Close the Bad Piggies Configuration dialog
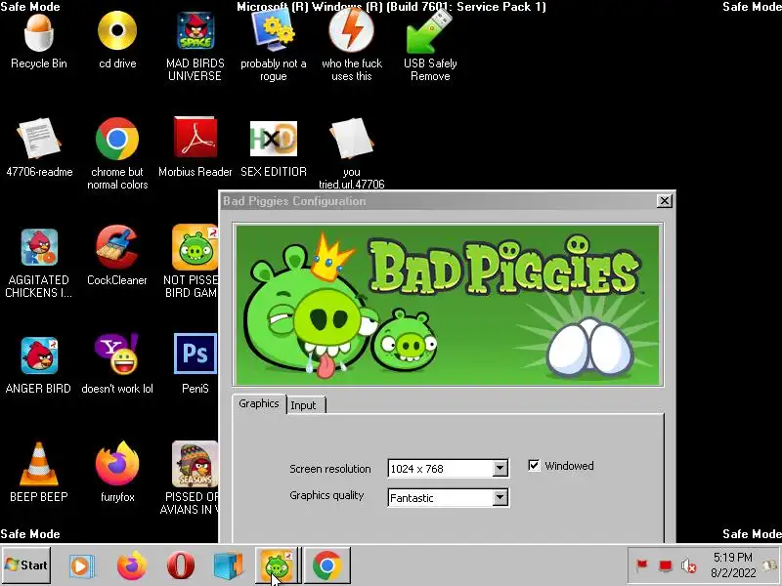The height and width of the screenshot is (586, 782). click(665, 201)
